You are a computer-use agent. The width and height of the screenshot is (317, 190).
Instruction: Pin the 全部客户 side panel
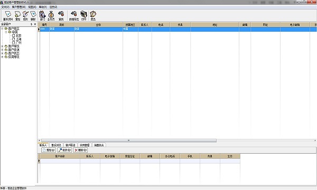tap(31, 24)
